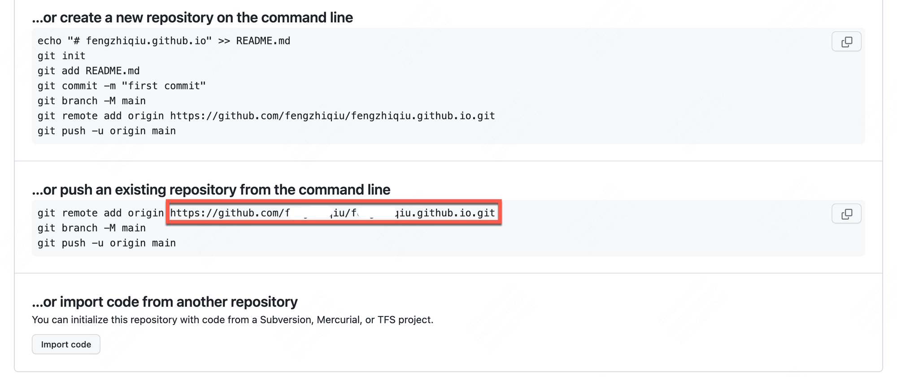Image resolution: width=897 pixels, height=377 pixels.
Task: Click the git branch -M main command
Action: 91,100
